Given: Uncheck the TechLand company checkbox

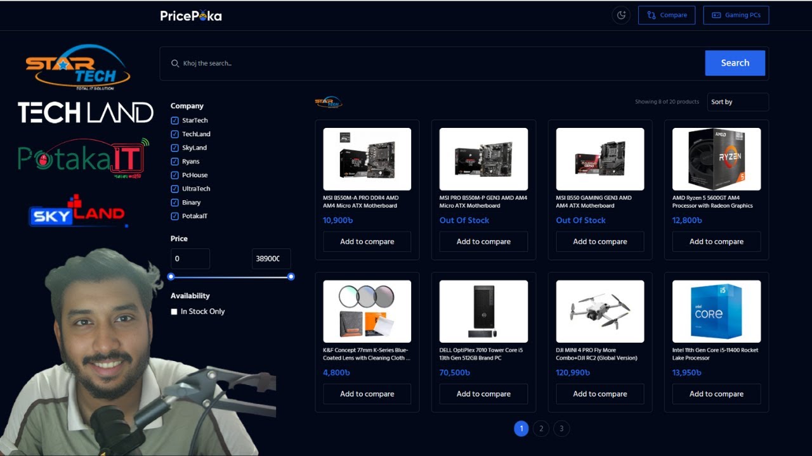Looking at the screenshot, I should (174, 134).
